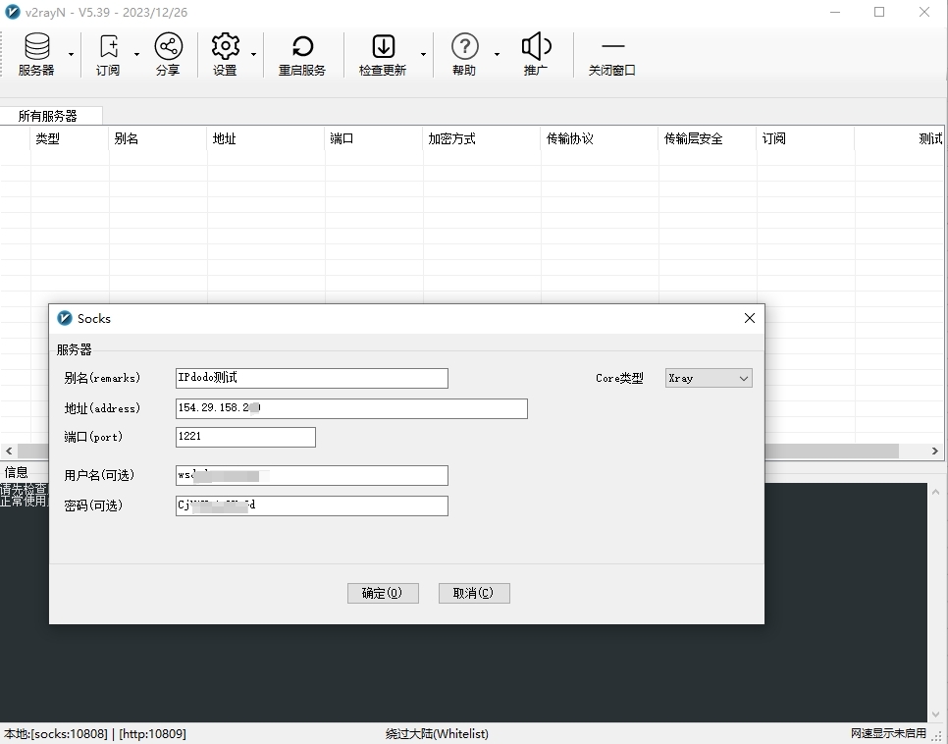Click the 别名(remarks) input field
This screenshot has width=948, height=744.
tap(311, 378)
